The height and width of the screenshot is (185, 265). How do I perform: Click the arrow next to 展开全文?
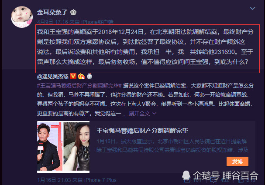[x=154, y=114]
